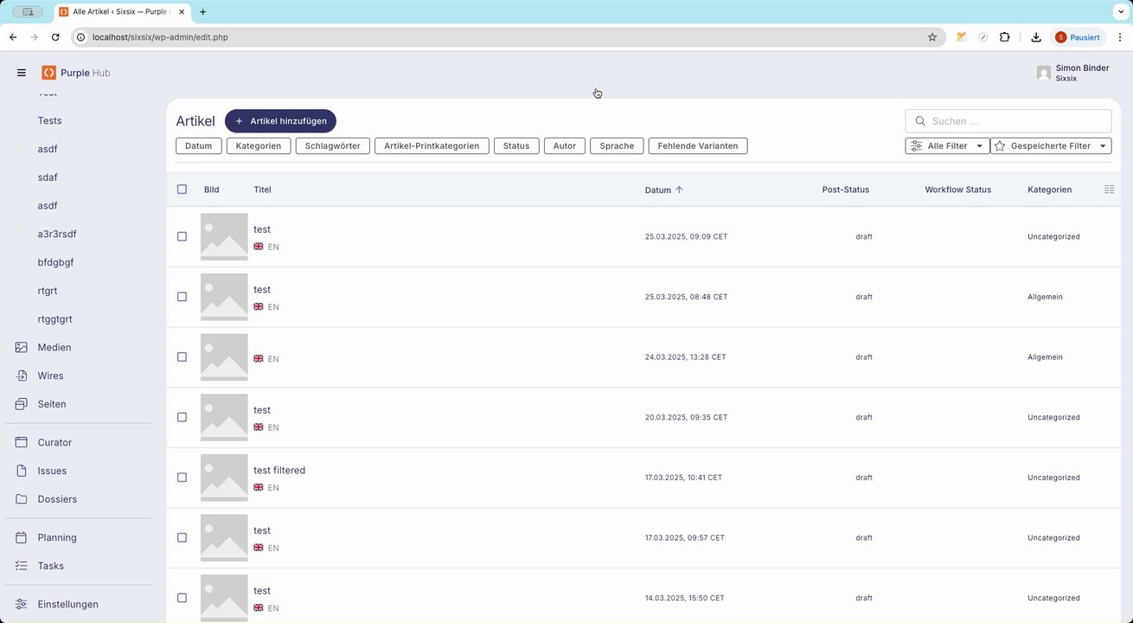The width and height of the screenshot is (1133, 623).
Task: Click the site info icon in address bar
Action: tap(80, 37)
